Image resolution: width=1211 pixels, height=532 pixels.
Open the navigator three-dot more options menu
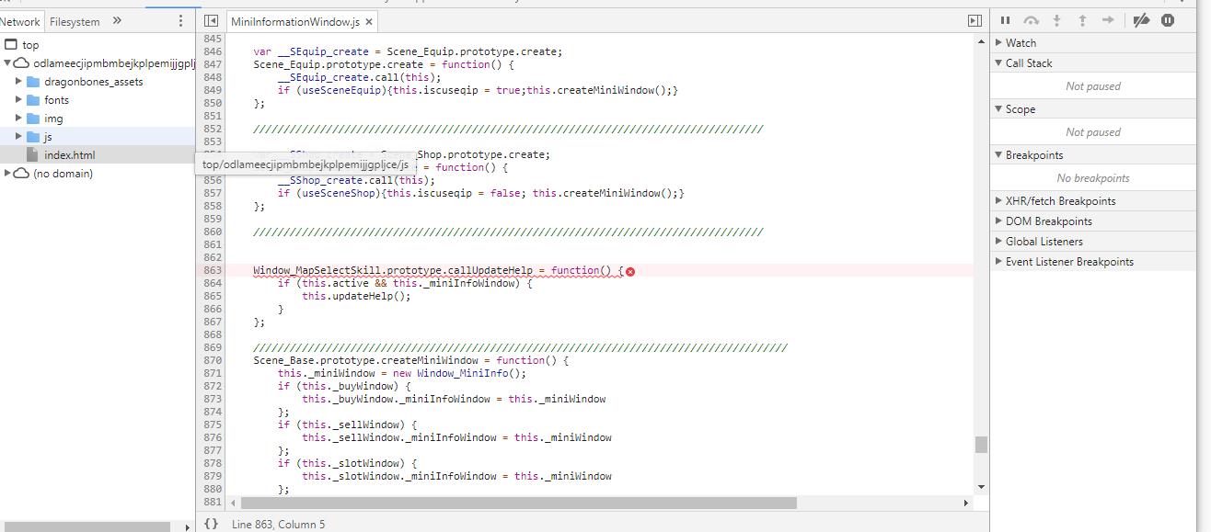(180, 20)
